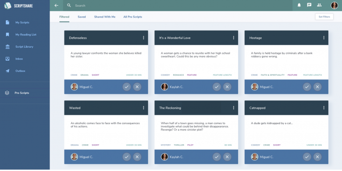The height and width of the screenshot is (171, 342).
Task: Switch to the Saved tab
Action: (x=82, y=17)
